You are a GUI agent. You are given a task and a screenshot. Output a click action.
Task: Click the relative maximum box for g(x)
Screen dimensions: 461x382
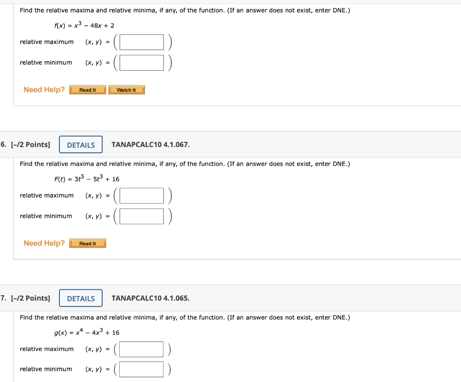tap(141, 349)
